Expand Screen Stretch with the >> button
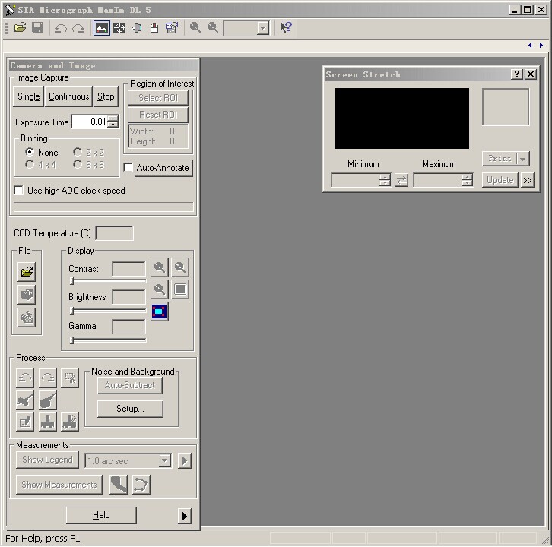The width and height of the screenshot is (552, 547). point(528,180)
